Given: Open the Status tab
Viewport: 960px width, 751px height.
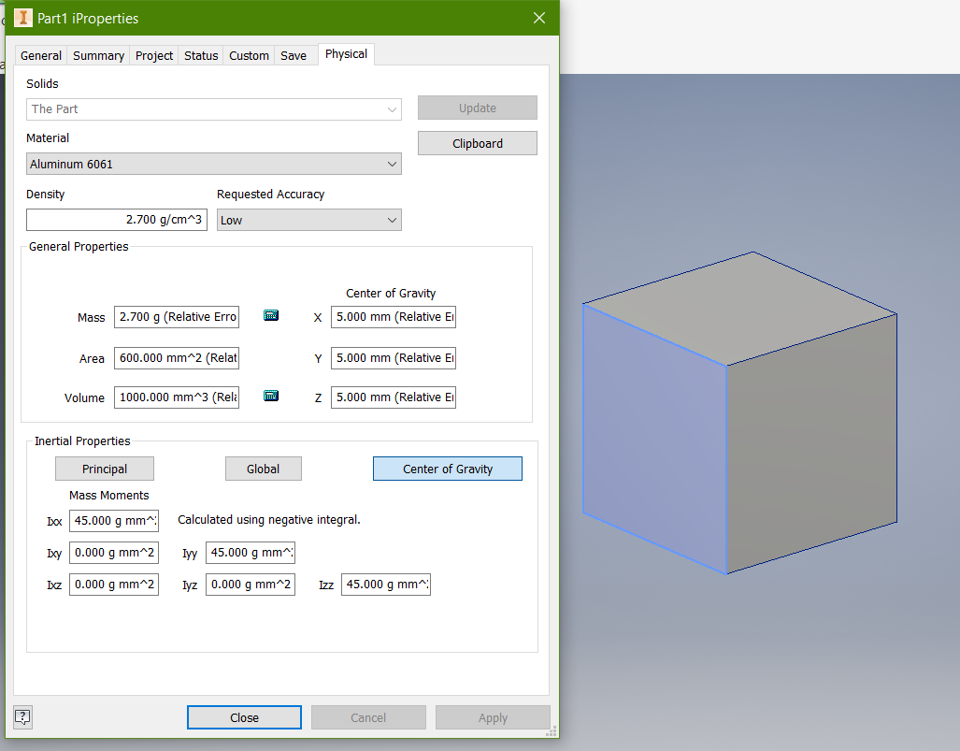Looking at the screenshot, I should tap(201, 56).
